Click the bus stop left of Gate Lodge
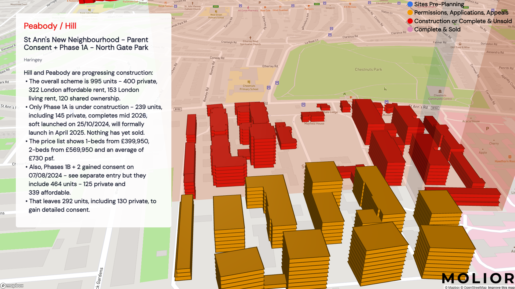515x289 pixels. coord(303,105)
